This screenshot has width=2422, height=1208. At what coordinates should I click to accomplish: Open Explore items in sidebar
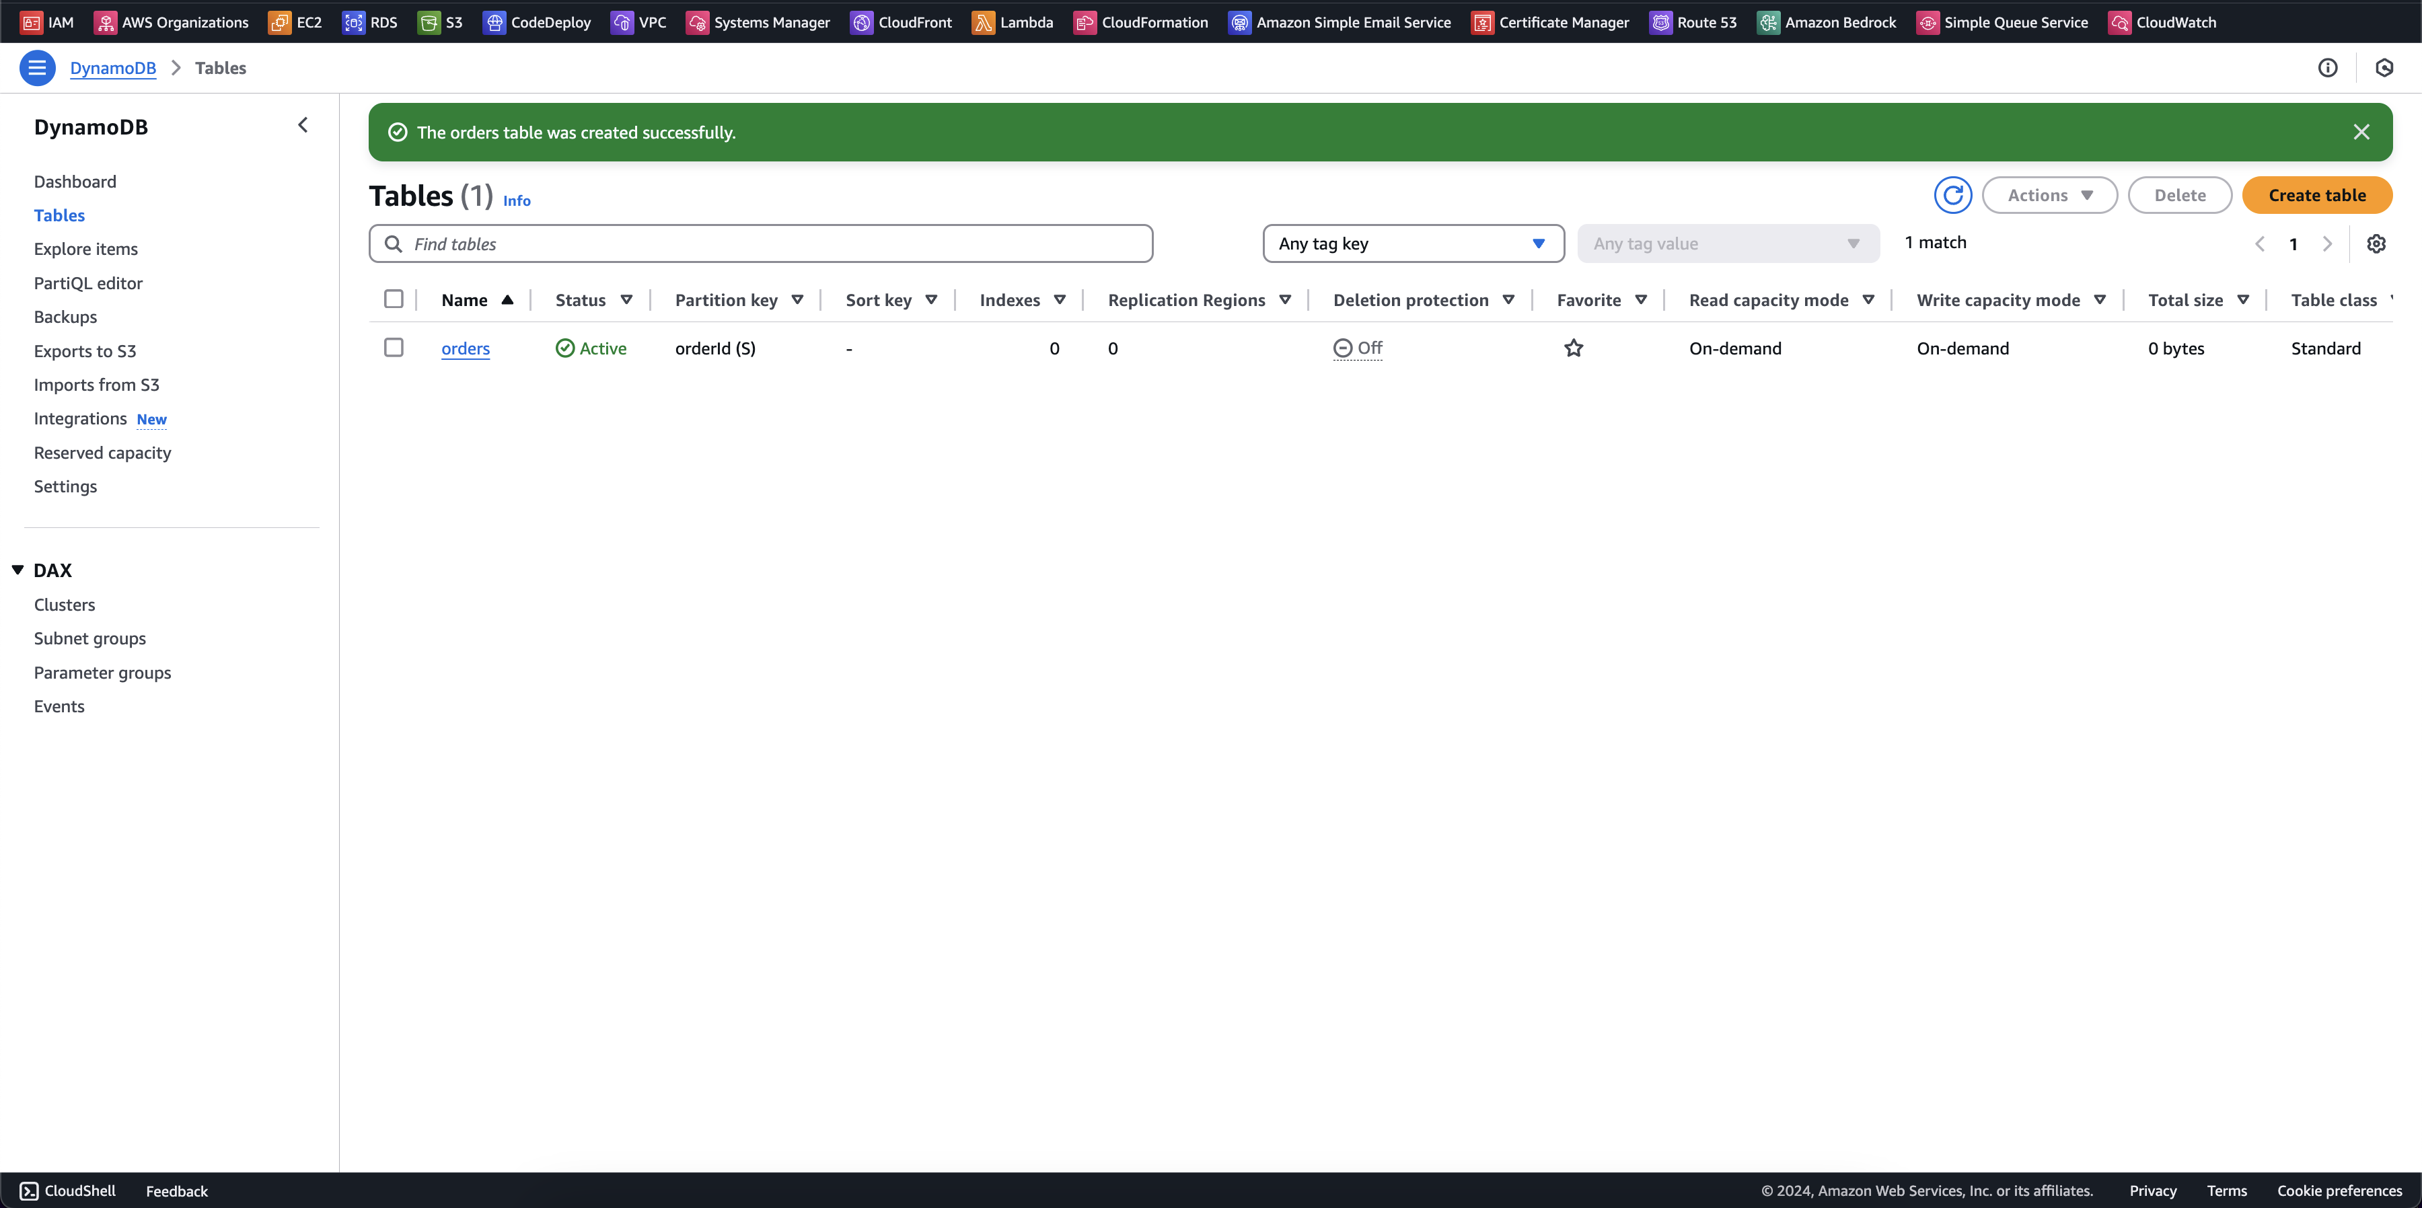coord(85,250)
